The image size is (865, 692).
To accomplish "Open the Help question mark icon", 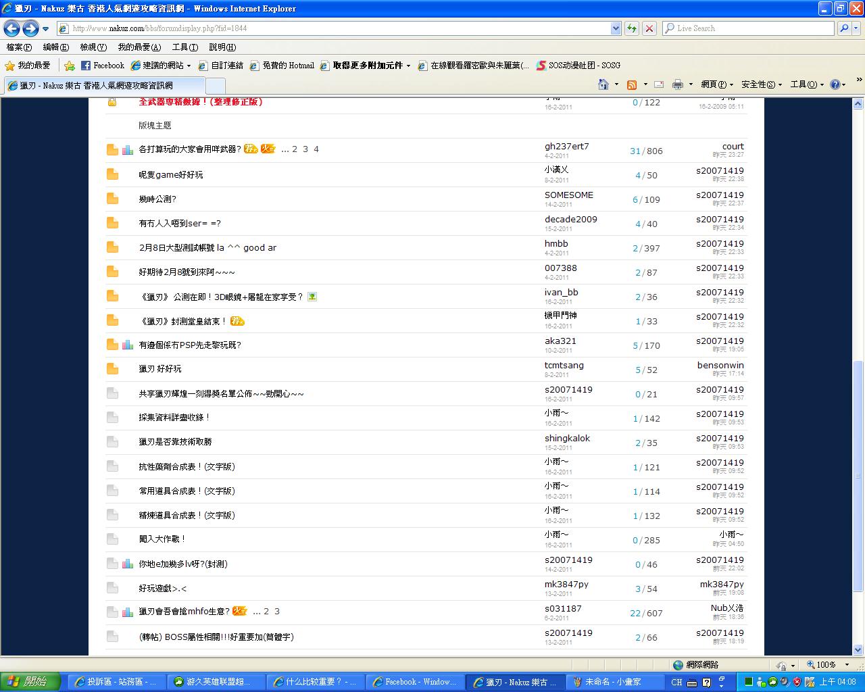I will coord(835,84).
